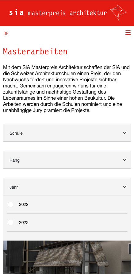Click the chevron in the Rang dropdown
This screenshot has height=274, width=134.
124,160
